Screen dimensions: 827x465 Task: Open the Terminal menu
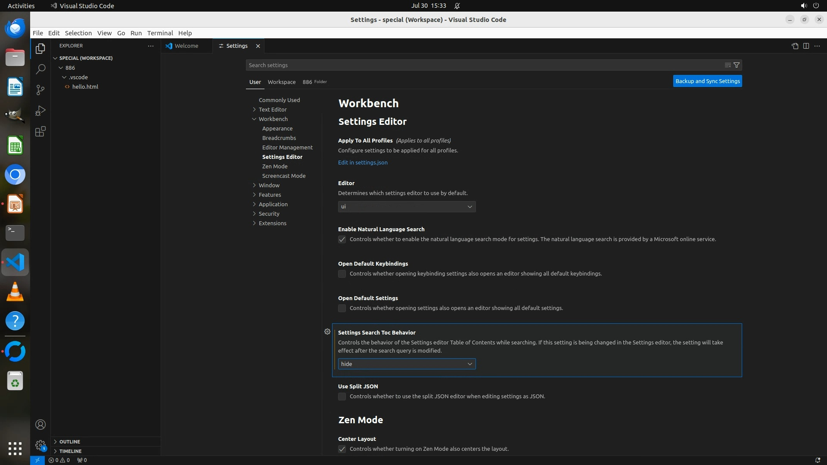pos(160,33)
